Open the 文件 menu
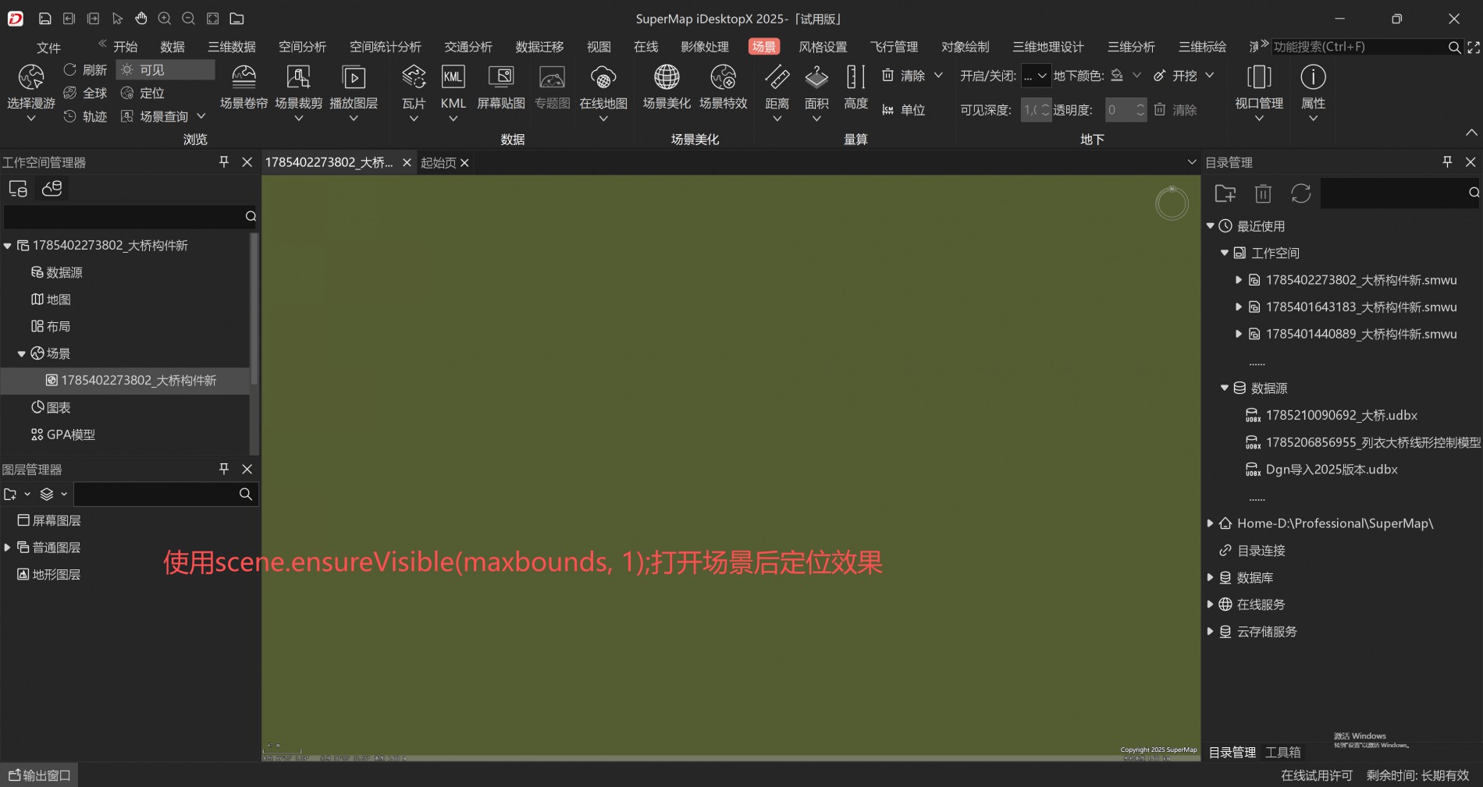The width and height of the screenshot is (1483, 787). (48, 48)
